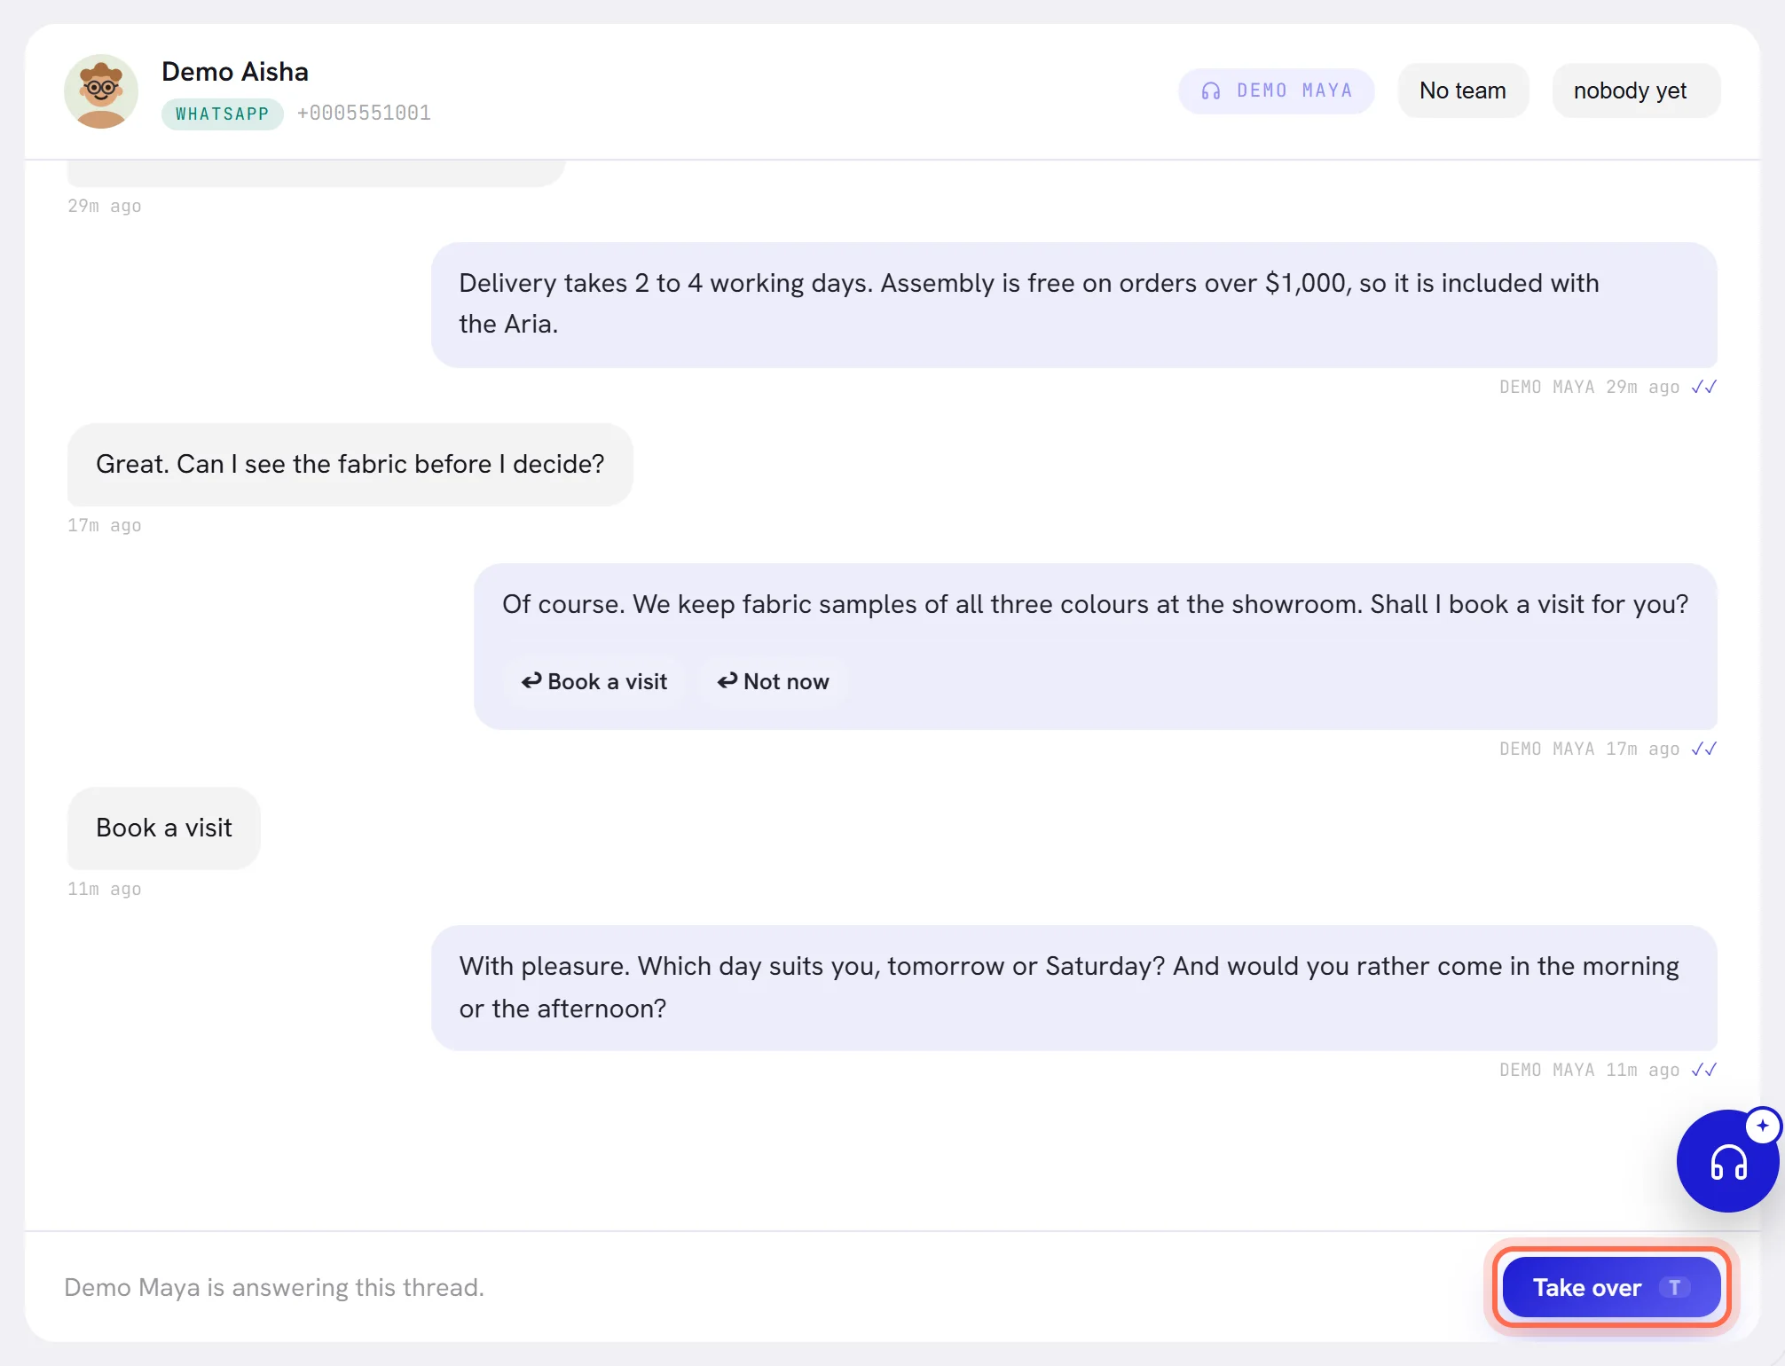Screen dimensions: 1785x1366
Task: Open the floating headset assistant button
Action: tap(1727, 1161)
